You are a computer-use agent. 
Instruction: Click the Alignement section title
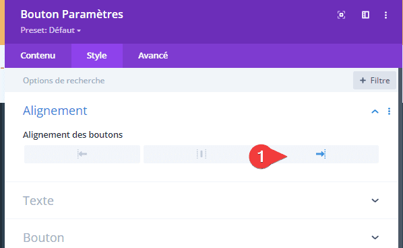click(55, 111)
